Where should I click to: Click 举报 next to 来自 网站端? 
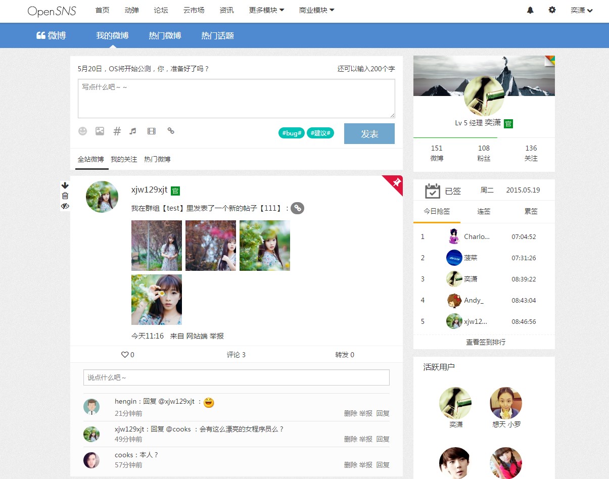coord(217,336)
